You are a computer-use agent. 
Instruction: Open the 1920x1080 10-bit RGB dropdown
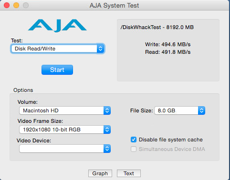coord(65,130)
